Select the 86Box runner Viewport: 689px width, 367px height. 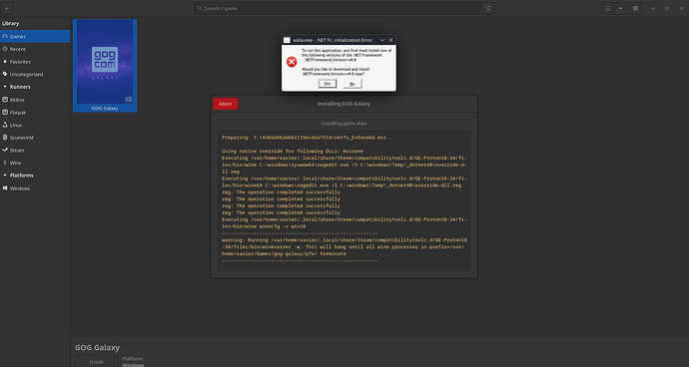point(35,100)
